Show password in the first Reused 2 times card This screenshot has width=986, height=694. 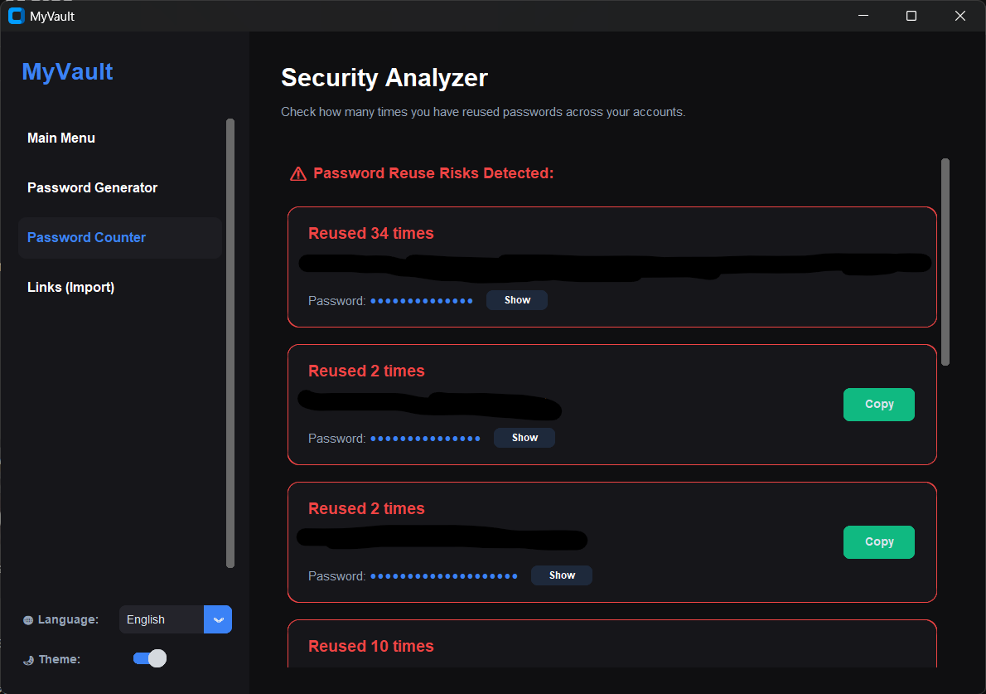[524, 438]
